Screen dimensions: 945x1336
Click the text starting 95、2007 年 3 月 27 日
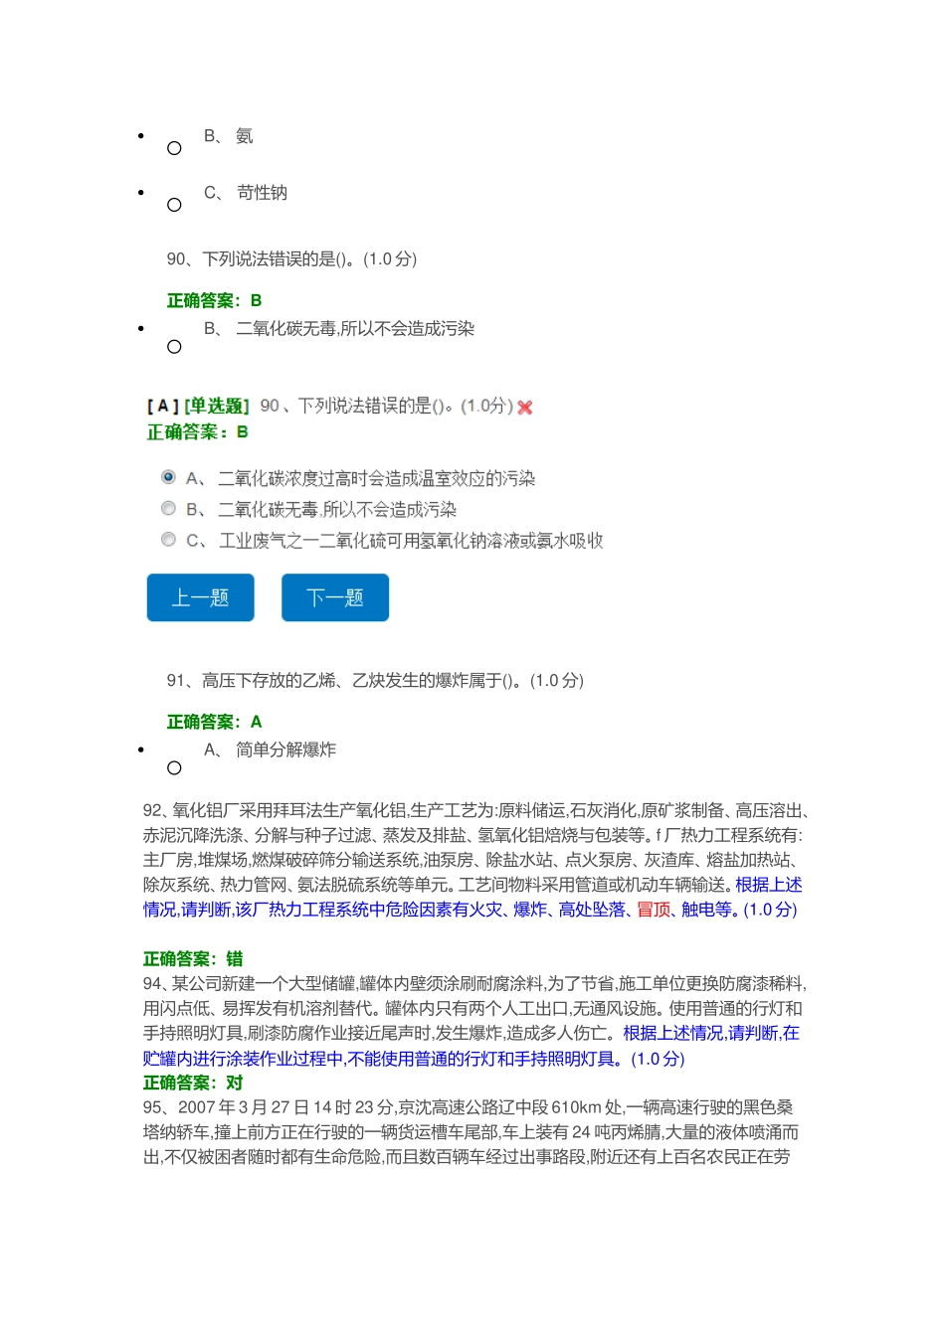(x=472, y=1131)
